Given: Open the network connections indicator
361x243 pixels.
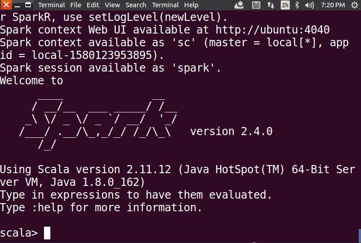Looking at the screenshot, I should pos(270,5).
